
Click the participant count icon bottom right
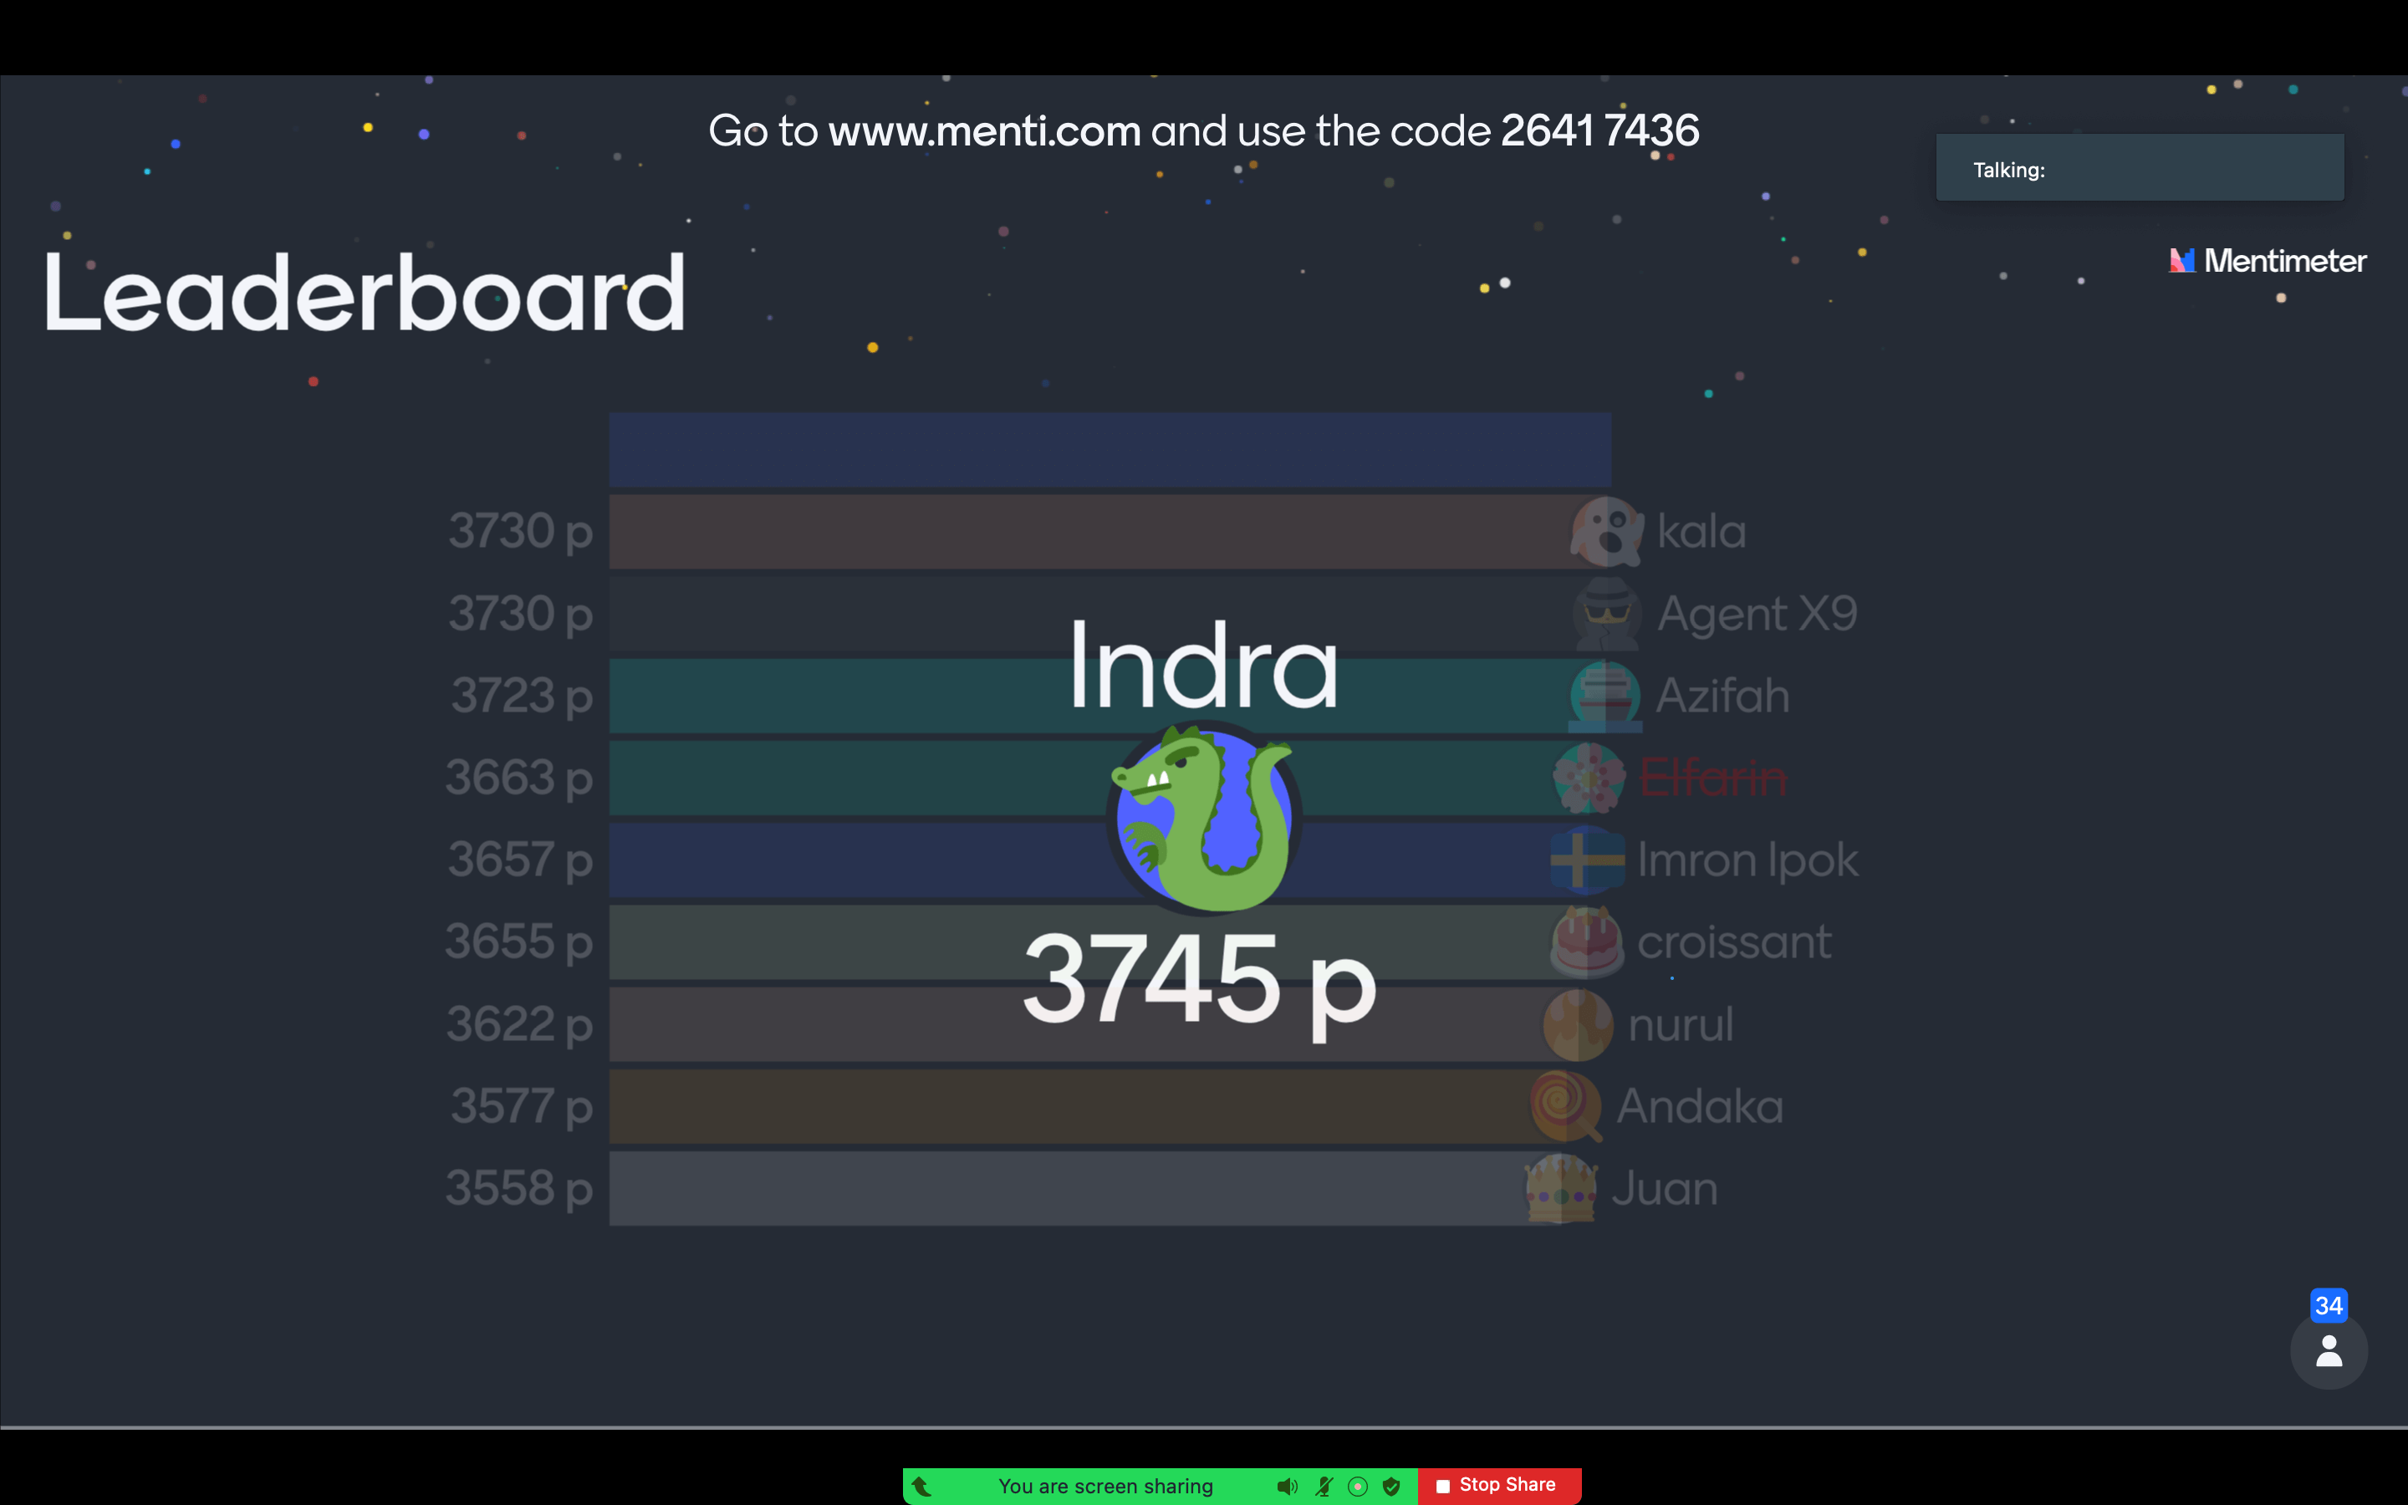coord(2329,1349)
